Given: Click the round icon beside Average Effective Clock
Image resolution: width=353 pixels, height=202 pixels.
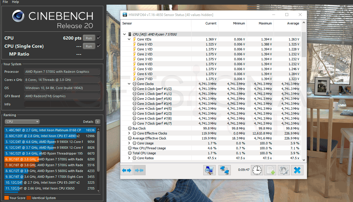Looking at the screenshot, I should (x=130, y=138).
